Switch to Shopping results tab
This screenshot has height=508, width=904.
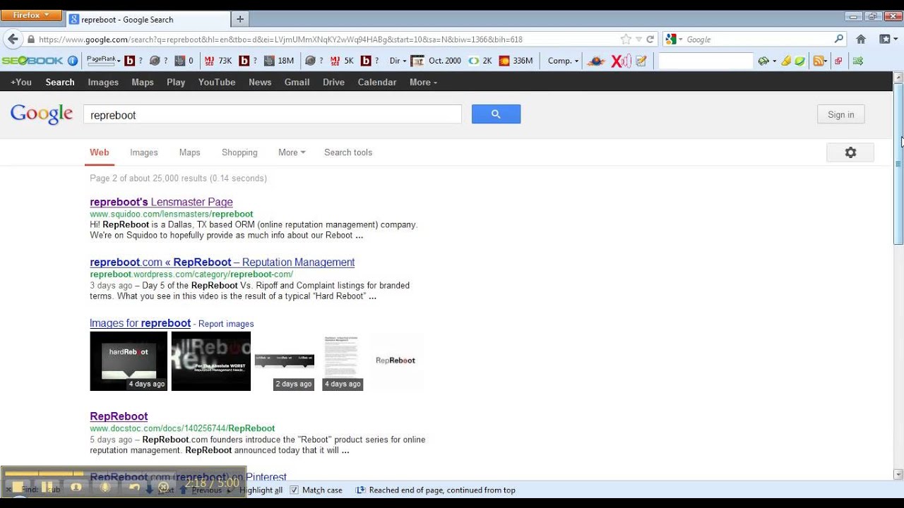(x=239, y=152)
